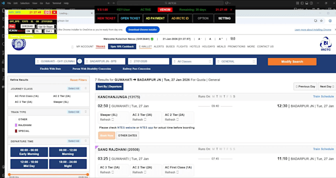Collapse the Train Type filter section
The width and height of the screenshot is (336, 178).
pos(85,112)
